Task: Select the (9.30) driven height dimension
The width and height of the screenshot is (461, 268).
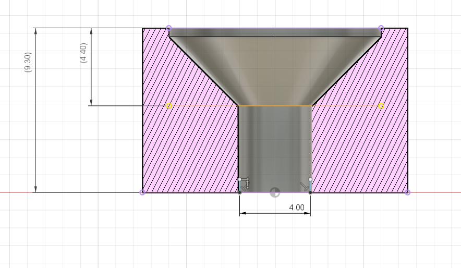Action: 28,62
